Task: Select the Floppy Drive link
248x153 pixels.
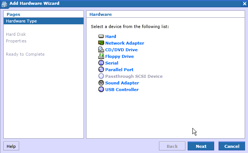Action: pos(120,56)
